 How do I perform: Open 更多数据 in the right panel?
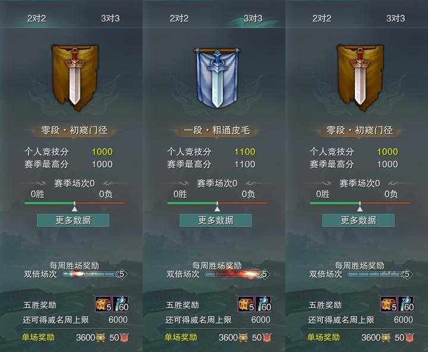pyautogui.click(x=358, y=220)
